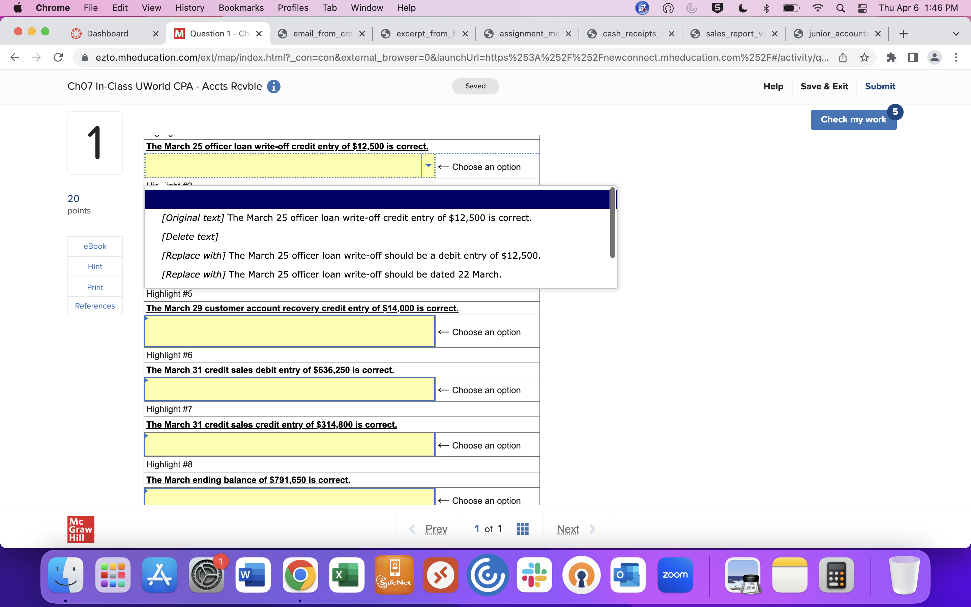Viewport: 971px width, 607px height.
Task: Select the Delete text option in the popup
Action: point(190,236)
